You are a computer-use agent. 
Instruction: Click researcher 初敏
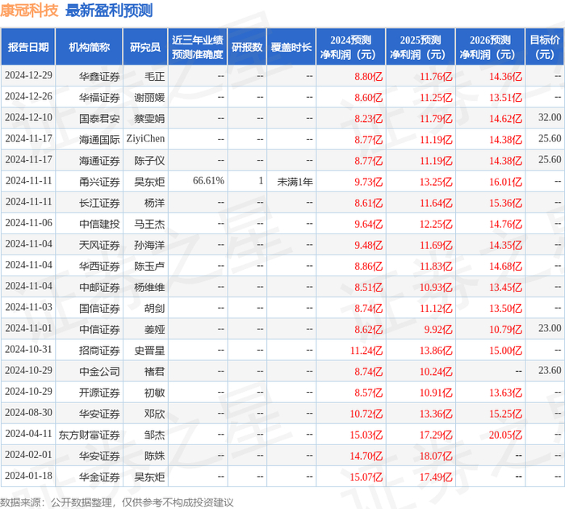point(155,393)
